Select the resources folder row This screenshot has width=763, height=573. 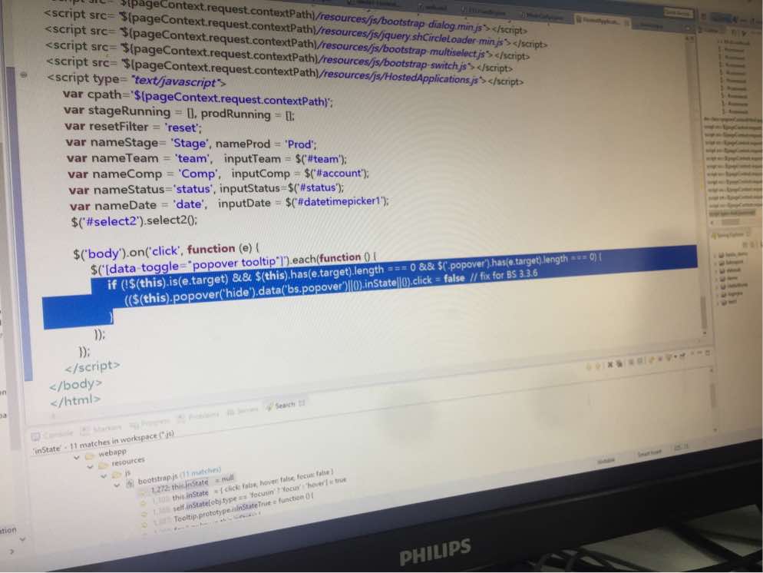(x=121, y=462)
